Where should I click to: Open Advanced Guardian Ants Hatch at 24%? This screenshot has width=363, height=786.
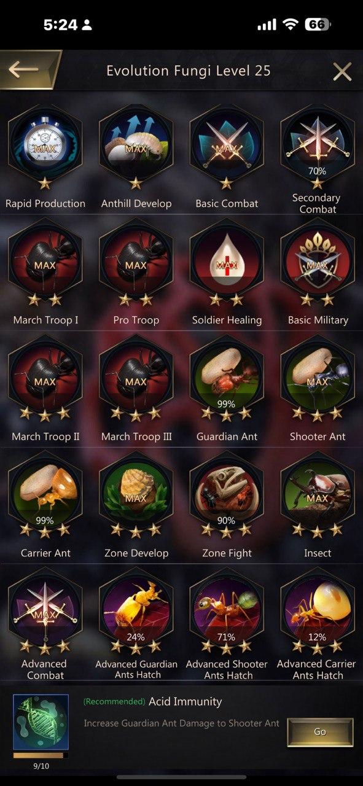136,612
